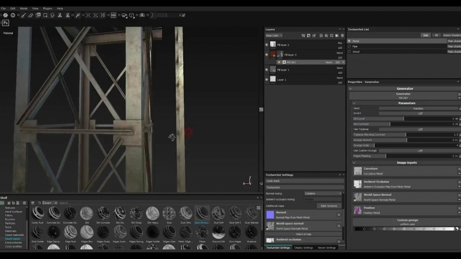The width and height of the screenshot is (461, 259).
Task: Select the Dust Occlusion smart mask
Action: coord(202,215)
